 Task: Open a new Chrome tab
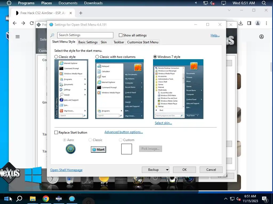point(81,13)
